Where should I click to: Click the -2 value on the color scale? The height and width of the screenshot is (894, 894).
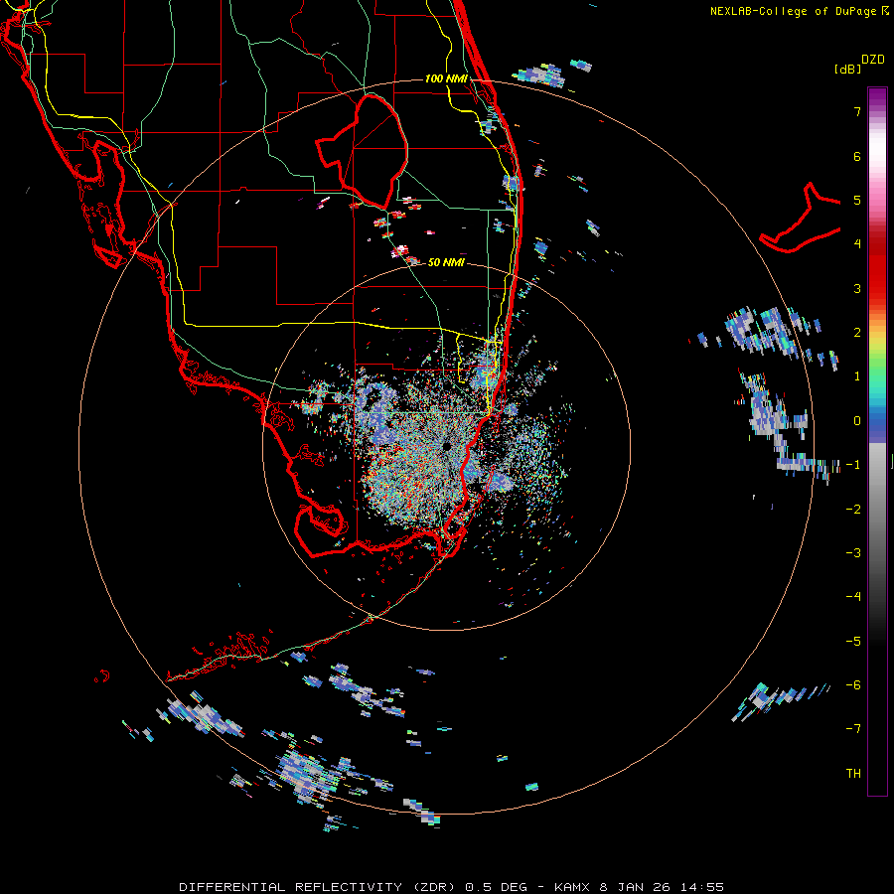(853, 509)
